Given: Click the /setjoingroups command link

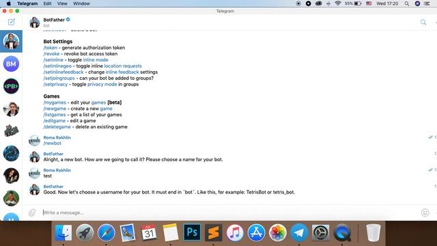Looking at the screenshot, I should (59, 79).
